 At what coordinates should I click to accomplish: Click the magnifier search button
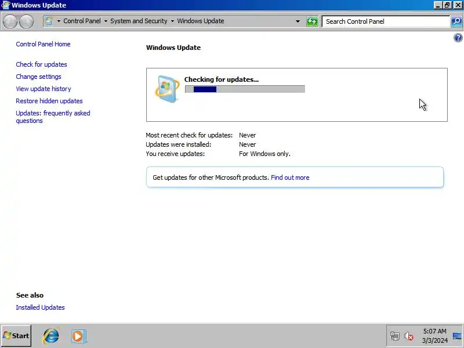pyautogui.click(x=456, y=21)
